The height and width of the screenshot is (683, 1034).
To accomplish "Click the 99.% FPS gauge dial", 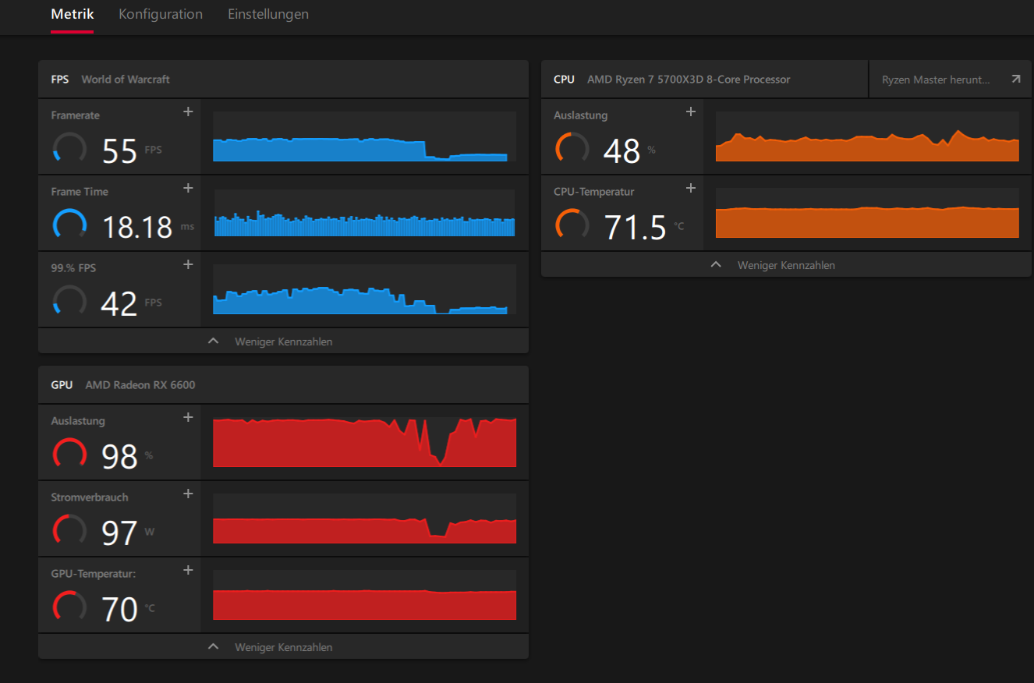I will click(69, 301).
